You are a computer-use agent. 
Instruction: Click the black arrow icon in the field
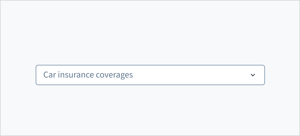pyautogui.click(x=253, y=75)
